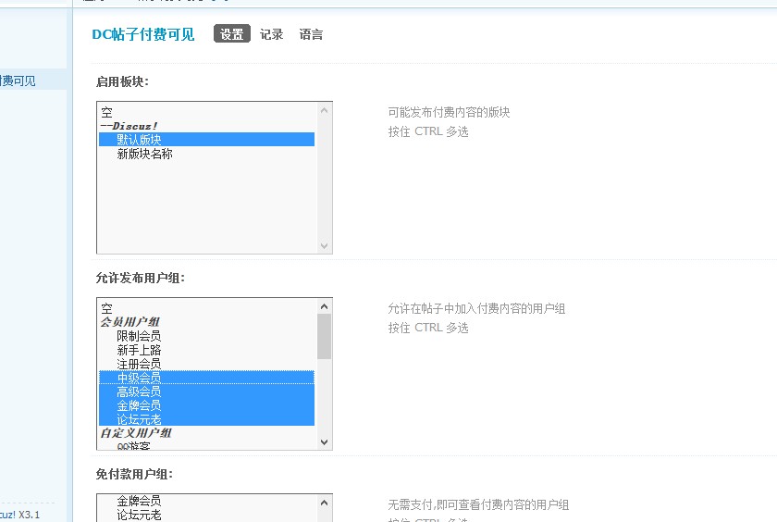Viewport: 777px width, 522px height.
Task: Select 金牌会员 in 免付款用户组 list
Action: pos(206,501)
